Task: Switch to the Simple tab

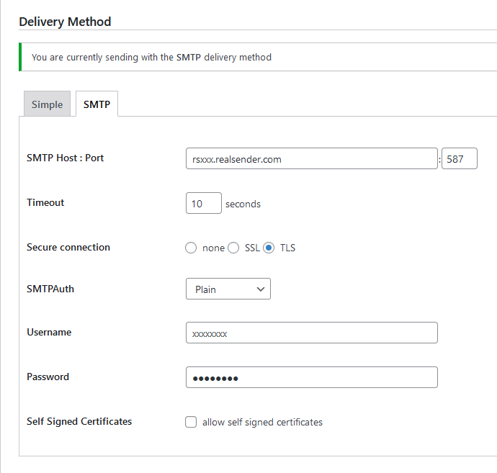Action: (47, 104)
